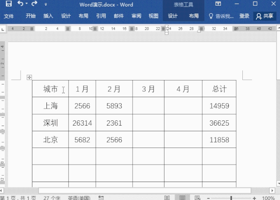
Task: Click horizontal scrollbar right arrow
Action: pos(272,190)
